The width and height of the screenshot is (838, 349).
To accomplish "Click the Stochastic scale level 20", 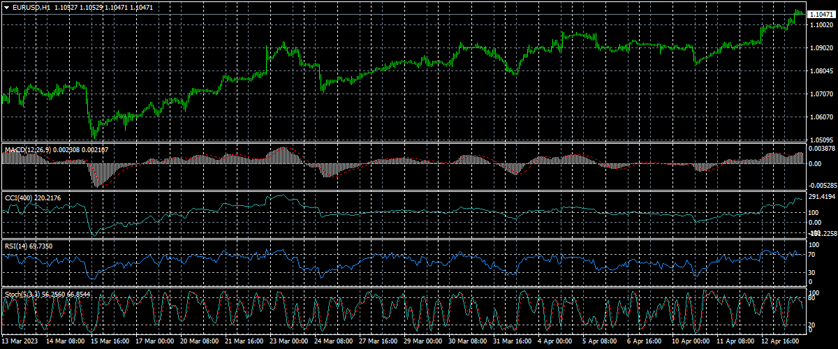I will (812, 325).
